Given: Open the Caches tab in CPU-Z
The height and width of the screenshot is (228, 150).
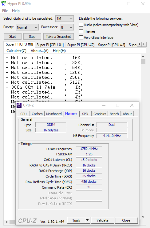Looking at the screenshot, I should point(37,114).
